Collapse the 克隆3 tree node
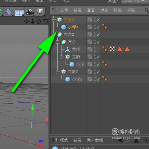Viewport: 149px width, 149px height. click(x=54, y=19)
